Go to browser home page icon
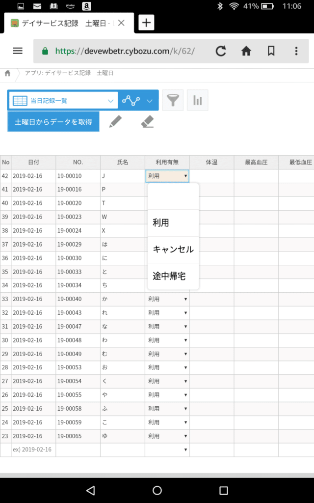 246,51
